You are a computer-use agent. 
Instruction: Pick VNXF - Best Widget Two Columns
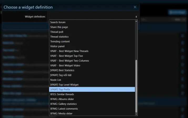[x=69, y=61]
